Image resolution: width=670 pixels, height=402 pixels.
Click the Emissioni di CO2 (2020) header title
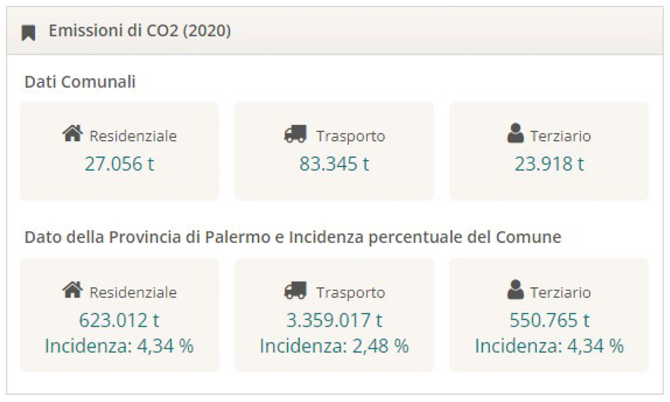point(140,31)
